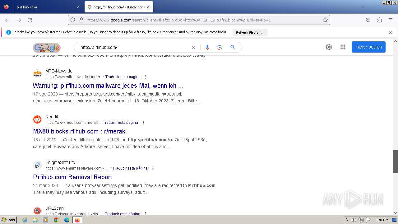Translate the Reddit result page
This screenshot has height=224, width=398.
[120, 123]
